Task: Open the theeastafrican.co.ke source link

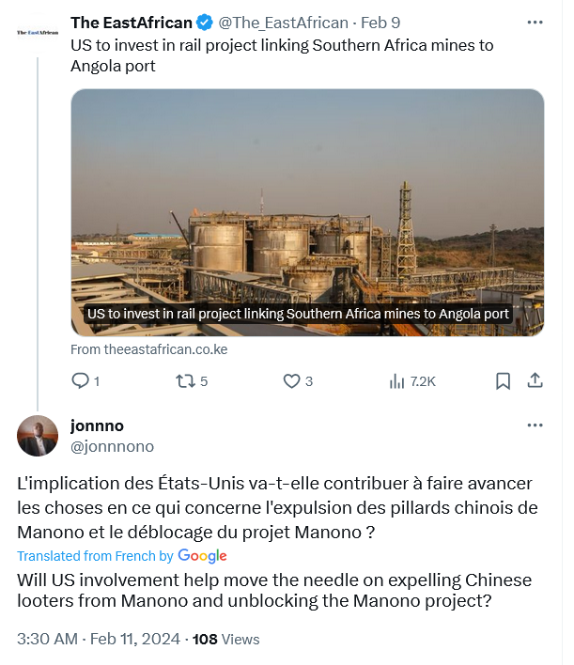Action: 149,349
